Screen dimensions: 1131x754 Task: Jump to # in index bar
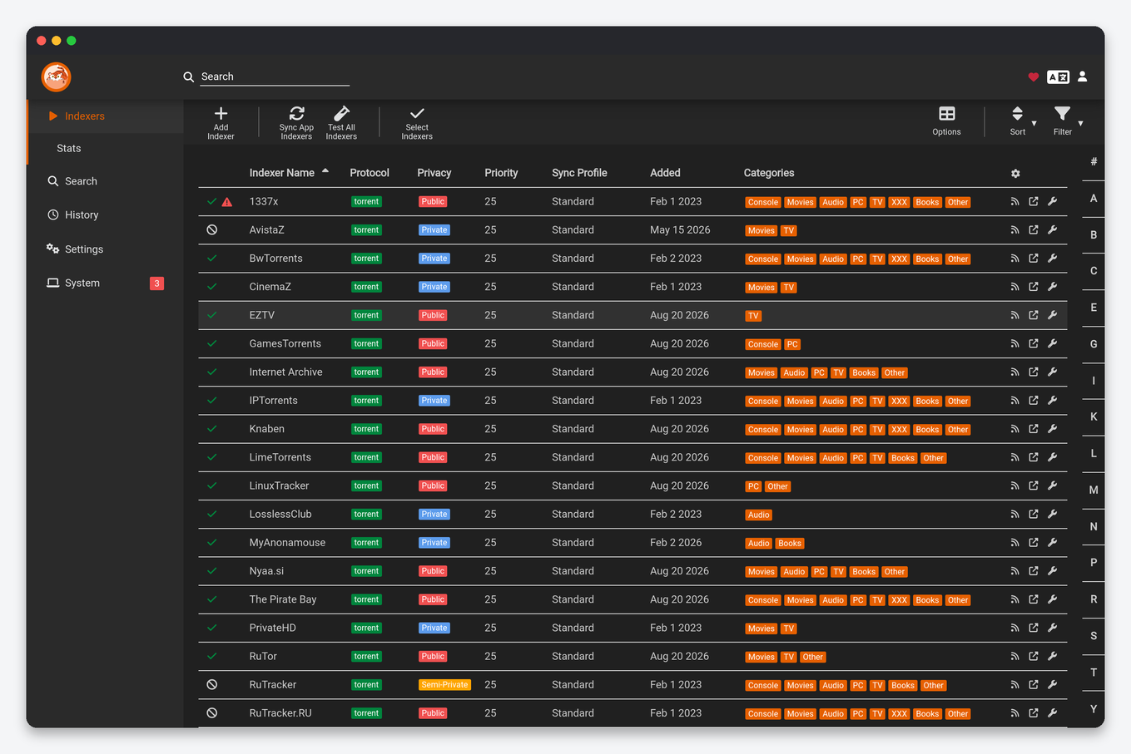(x=1094, y=162)
